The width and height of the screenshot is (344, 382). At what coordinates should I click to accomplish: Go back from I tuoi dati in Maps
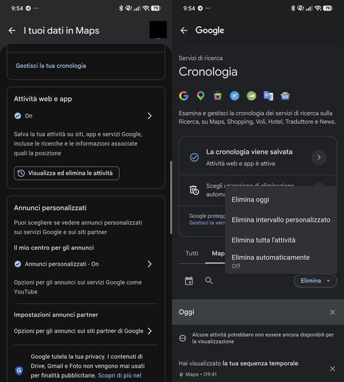pos(12,31)
